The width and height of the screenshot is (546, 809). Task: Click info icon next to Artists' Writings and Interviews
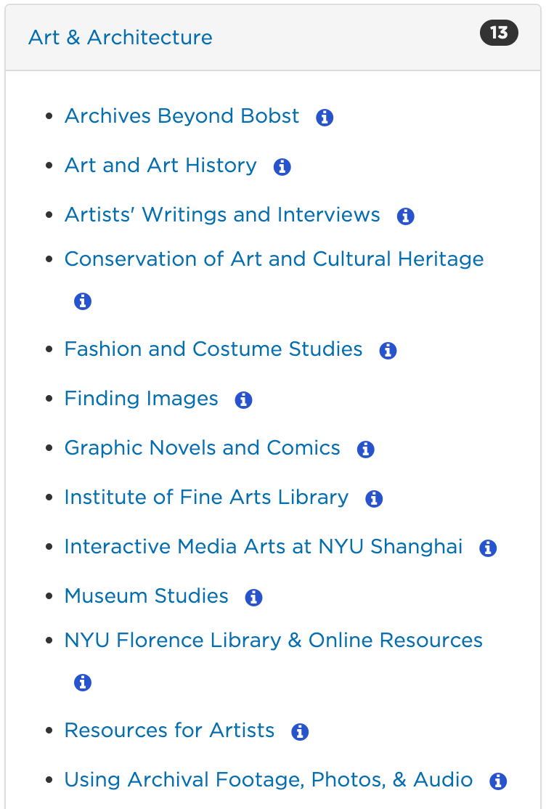[405, 216]
